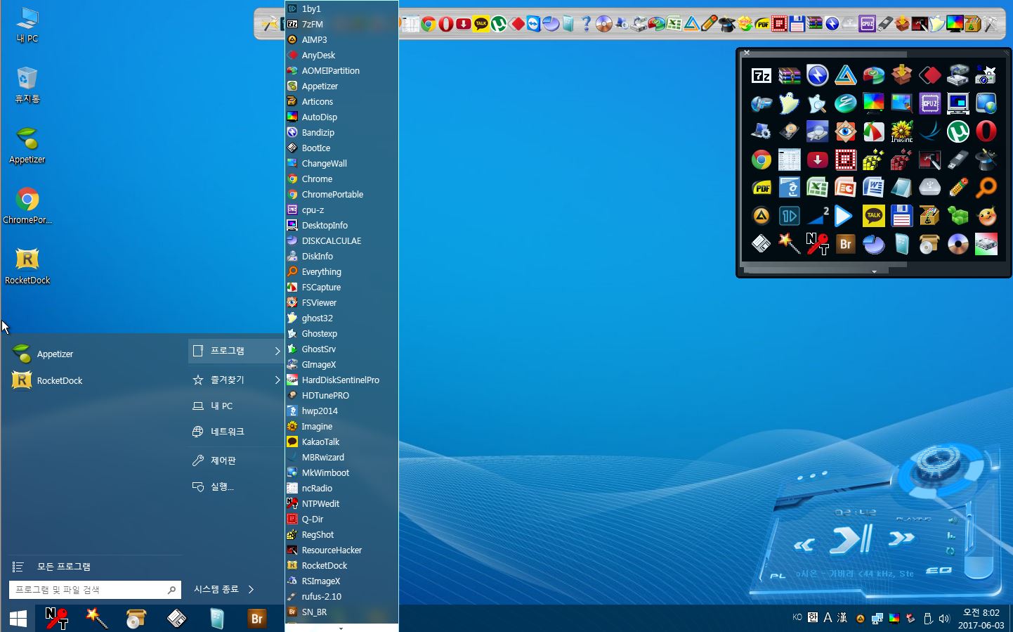The image size is (1013, 632).
Task: Click question mark help icon in RocketDock bar
Action: [x=587, y=25]
